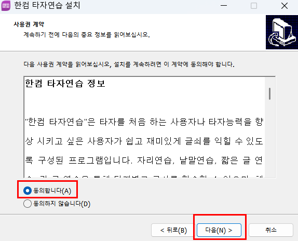The image size is (298, 241).
Task: Click the license line starting 록 구성된 프로그램입니다
Action: click(x=144, y=160)
